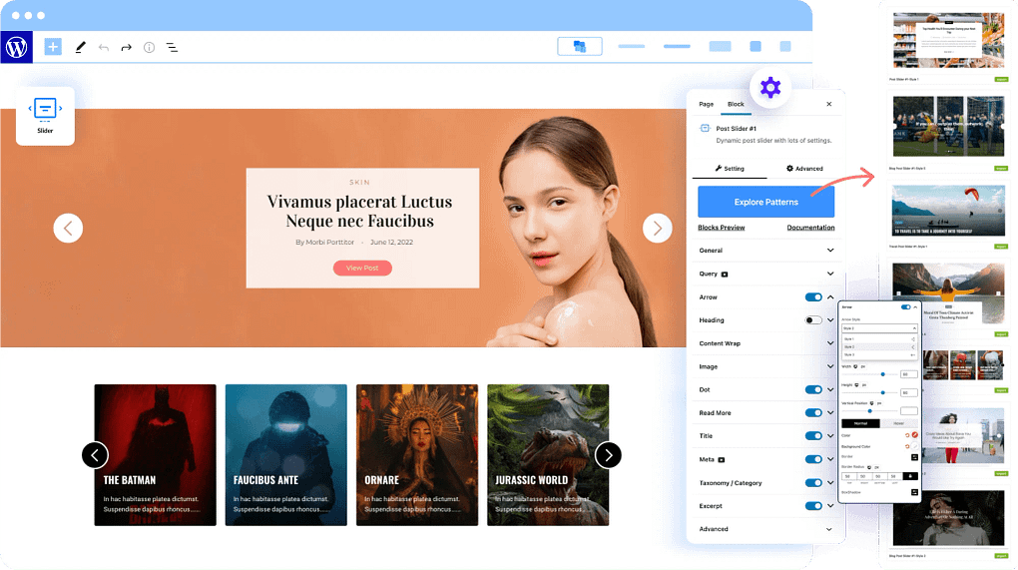Undo the last change

point(104,47)
